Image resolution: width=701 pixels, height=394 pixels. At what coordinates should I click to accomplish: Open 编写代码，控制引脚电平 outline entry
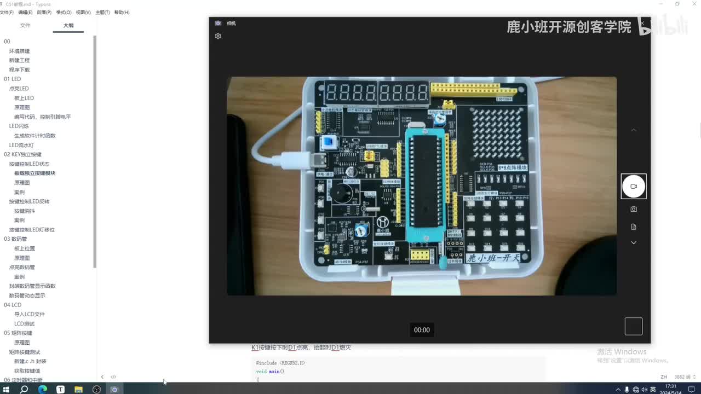43,117
